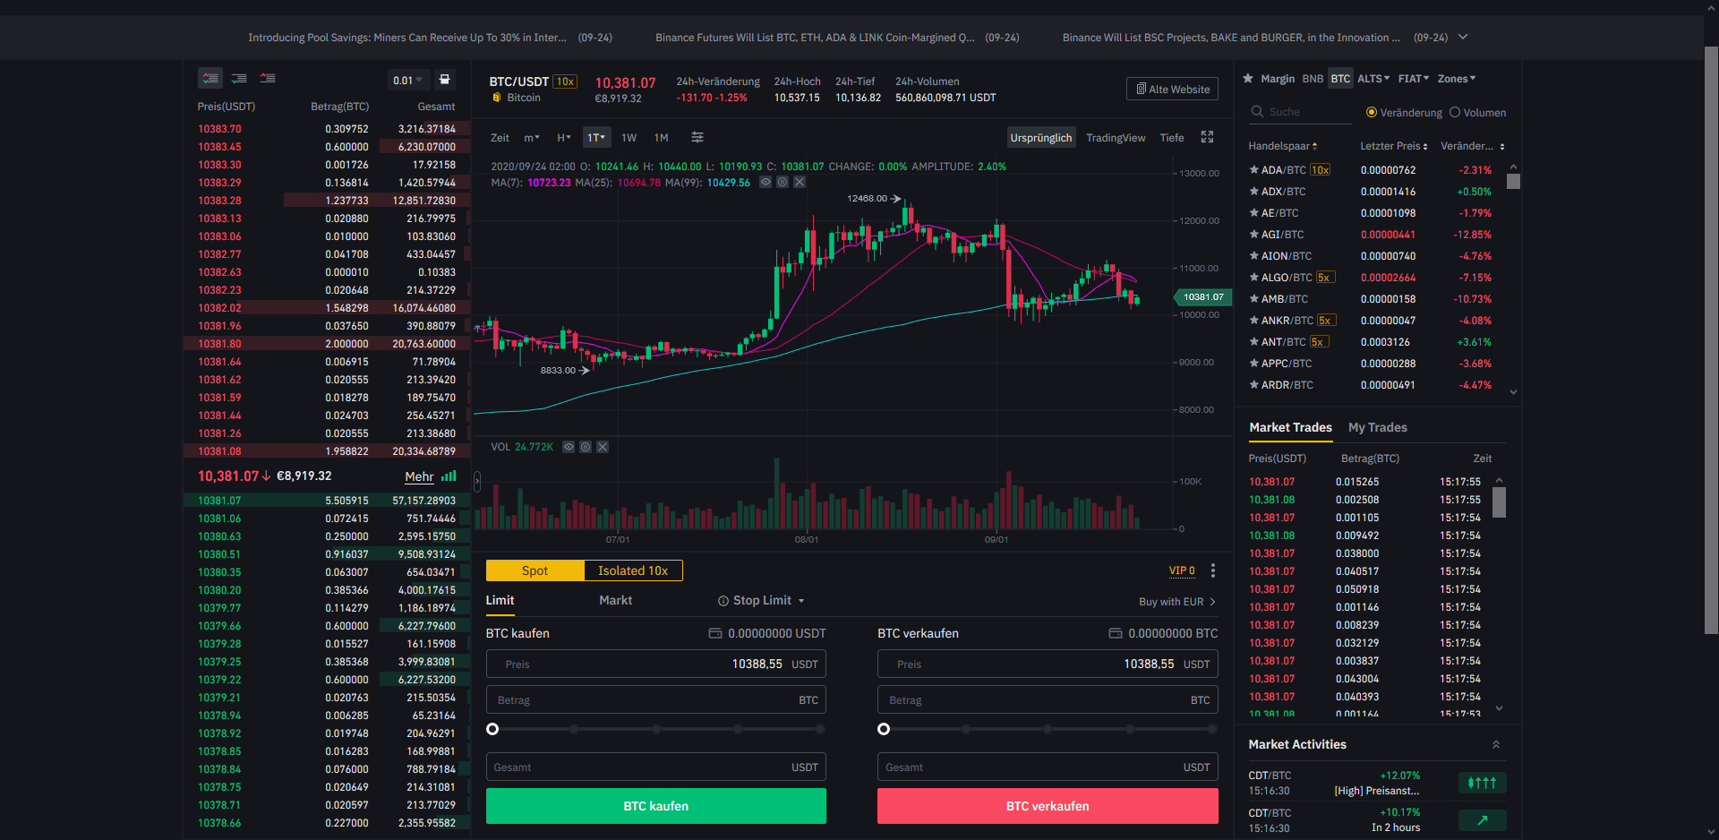
Task: Open settings of MA indicator
Action: coord(783,182)
